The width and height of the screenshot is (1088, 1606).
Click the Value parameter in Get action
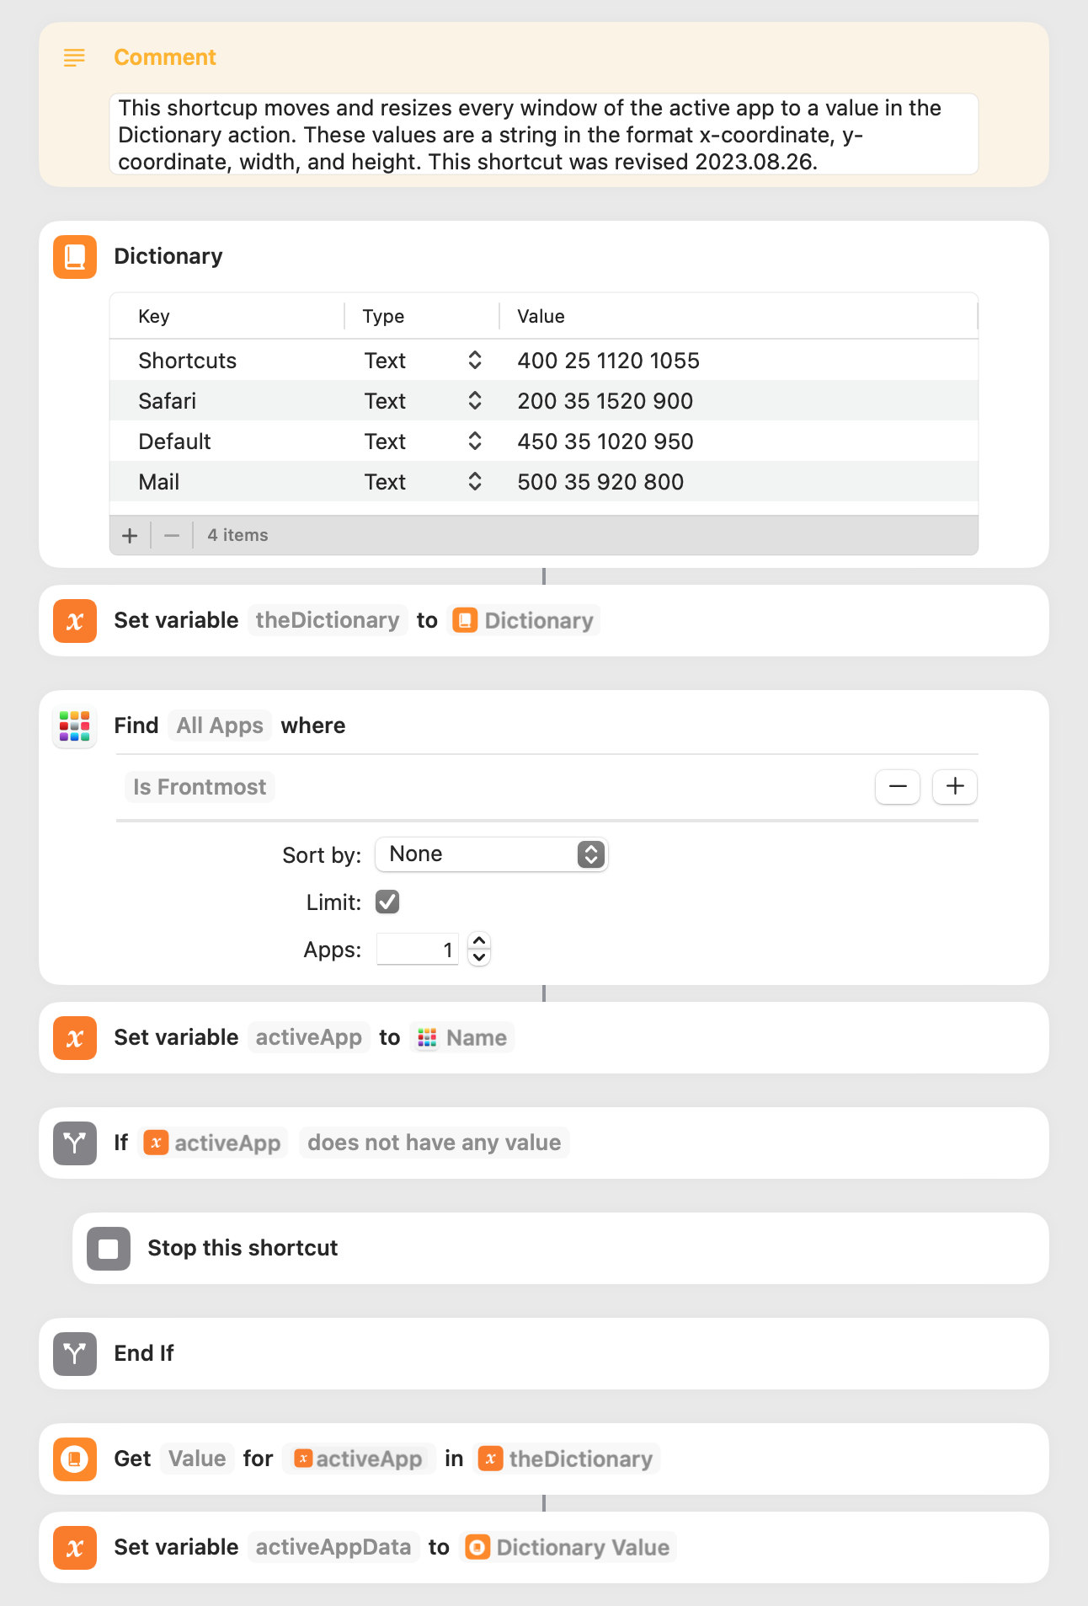coord(197,1459)
